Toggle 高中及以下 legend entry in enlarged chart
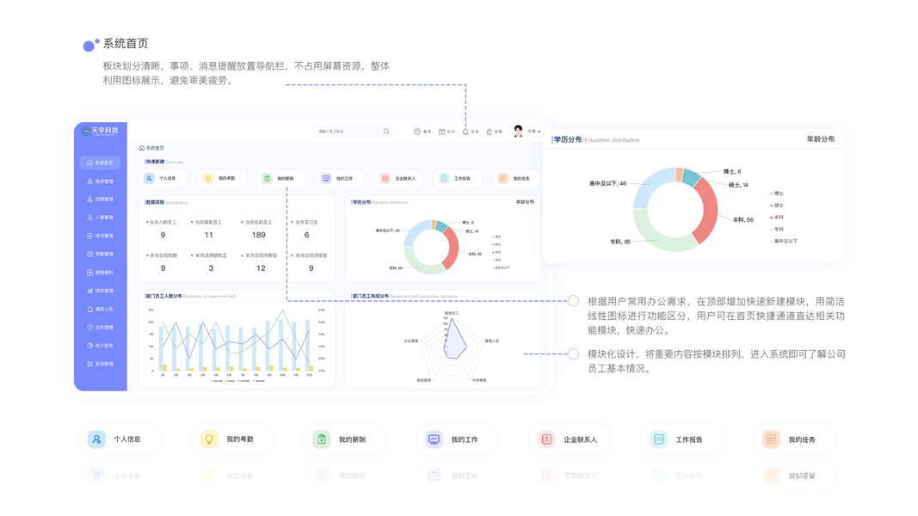Viewport: 918px width, 516px height. [x=783, y=241]
